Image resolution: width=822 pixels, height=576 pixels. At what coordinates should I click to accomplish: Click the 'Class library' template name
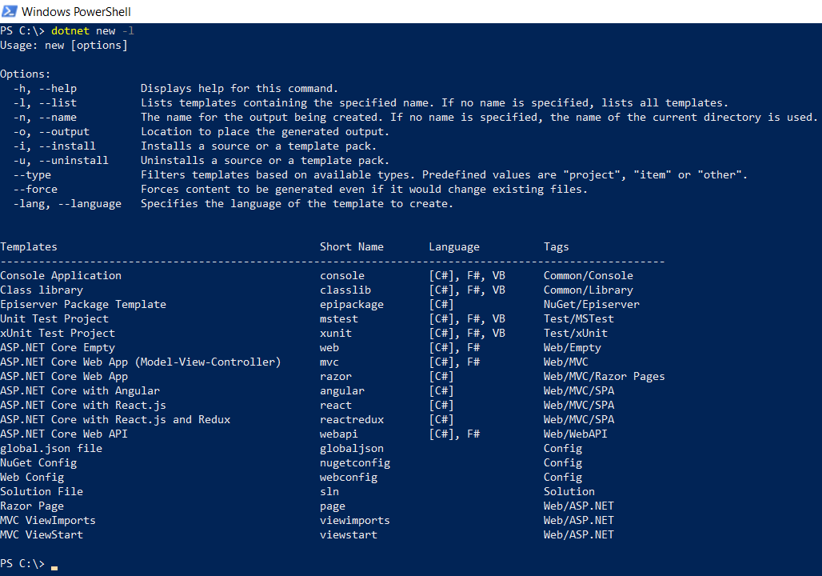(42, 290)
